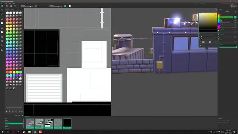Select the brush paint tool in left toolbar
The width and height of the screenshot is (238, 134).
tap(2, 10)
